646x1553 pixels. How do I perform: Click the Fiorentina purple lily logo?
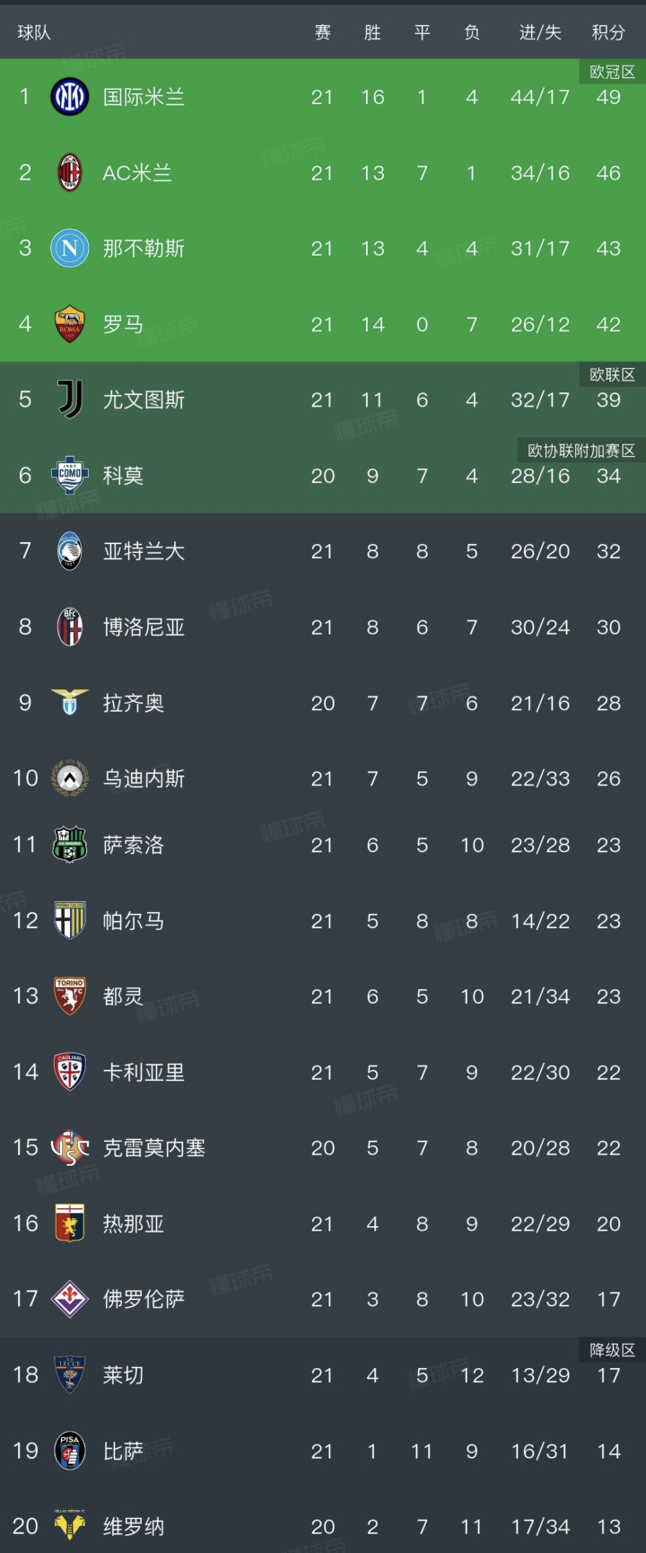coord(70,1299)
